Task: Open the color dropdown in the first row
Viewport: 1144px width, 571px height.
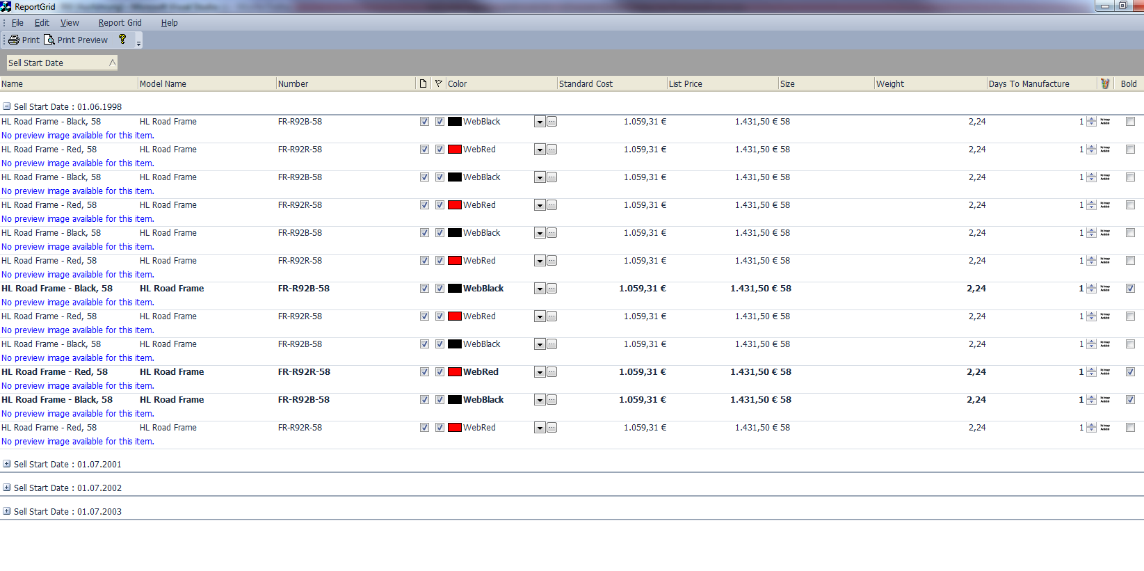Action: coord(540,122)
